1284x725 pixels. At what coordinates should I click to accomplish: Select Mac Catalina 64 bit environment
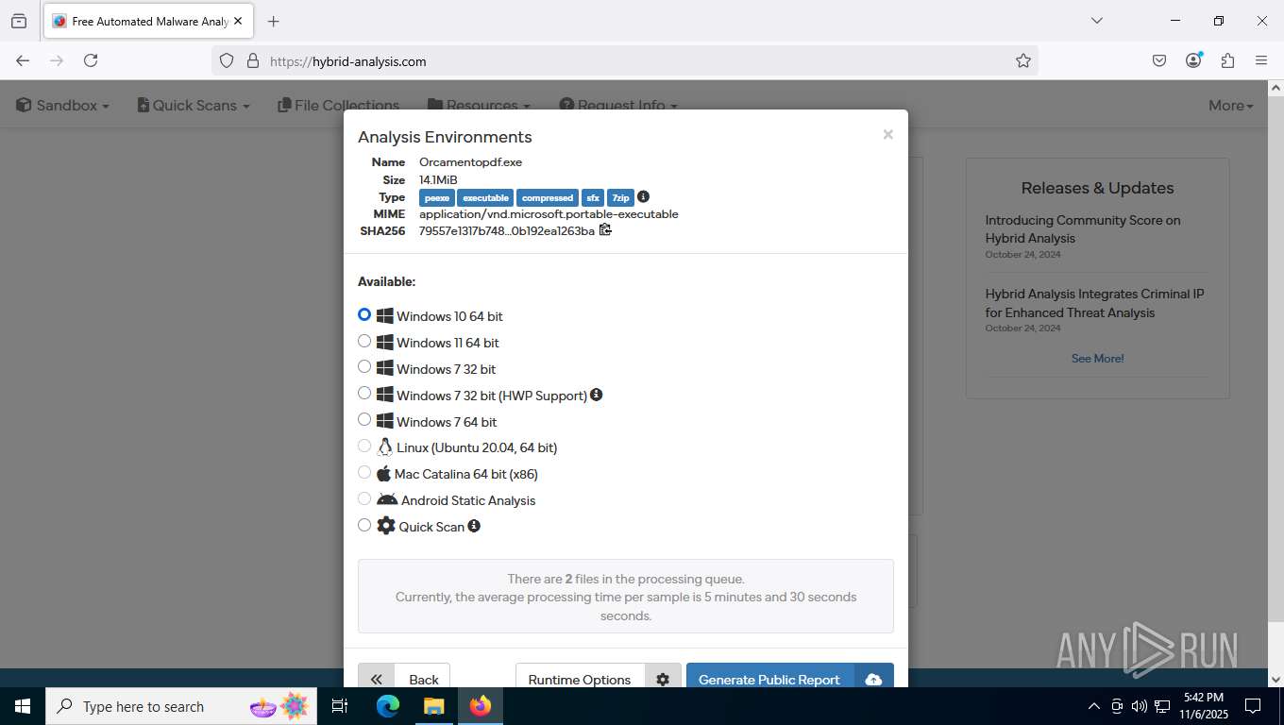pyautogui.click(x=364, y=472)
